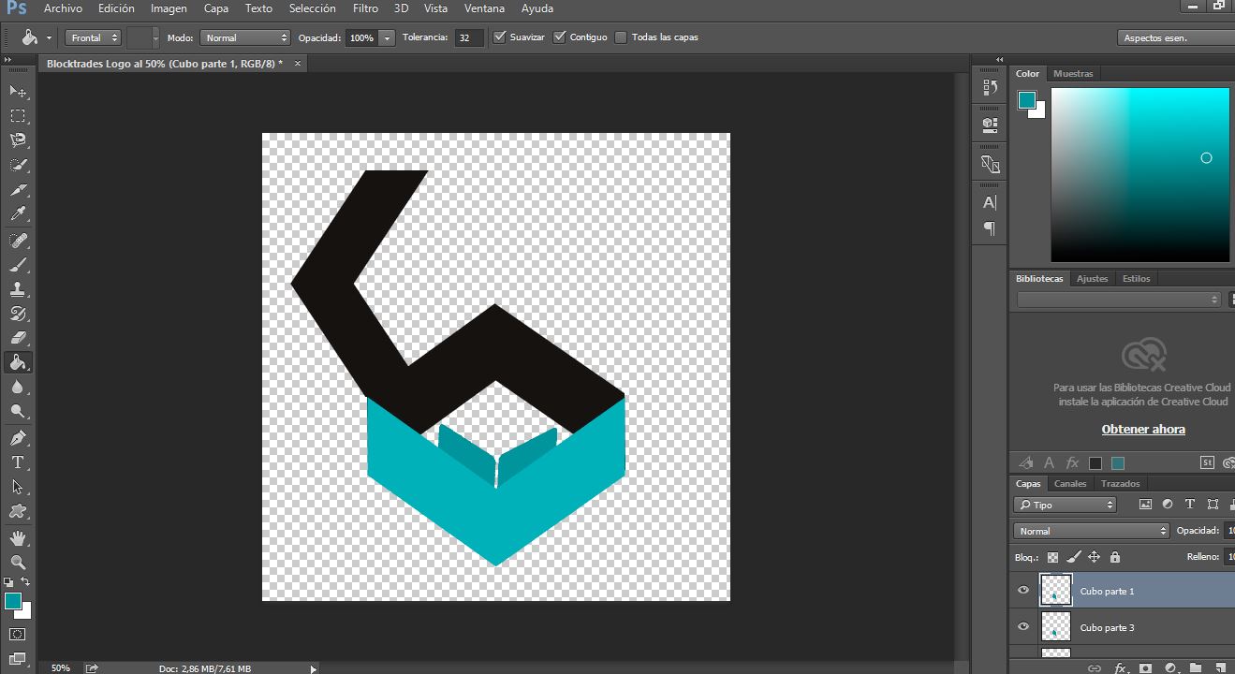The width and height of the screenshot is (1235, 674).
Task: Open the History panel icon
Action: pos(990,88)
